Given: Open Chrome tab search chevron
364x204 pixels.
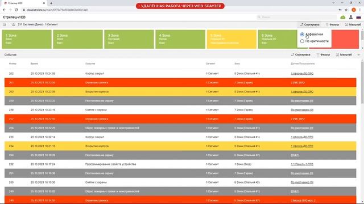Looking at the screenshot, I should coord(334,3).
